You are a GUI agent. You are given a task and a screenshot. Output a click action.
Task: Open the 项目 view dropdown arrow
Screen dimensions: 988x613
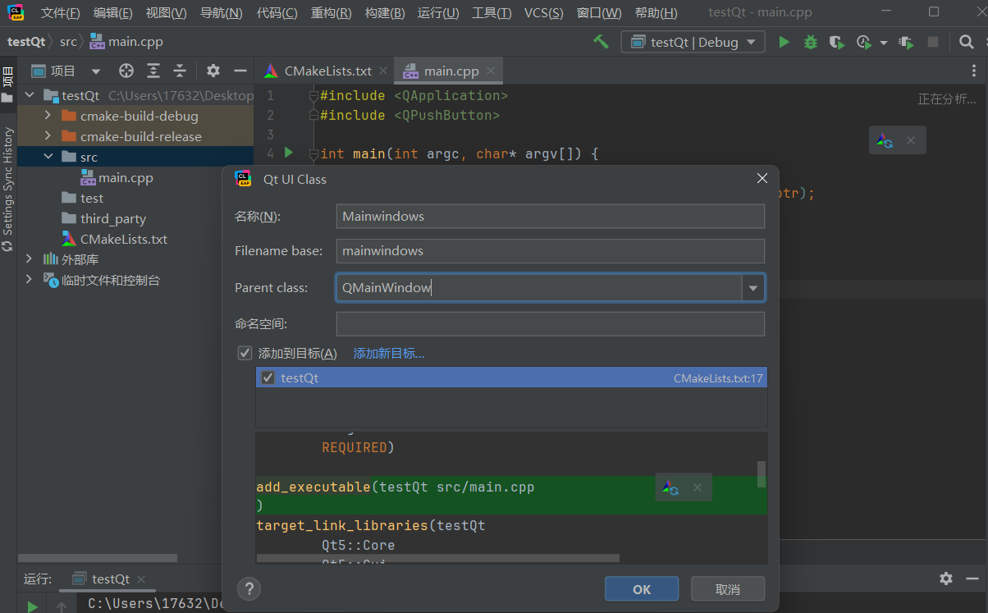tap(96, 71)
